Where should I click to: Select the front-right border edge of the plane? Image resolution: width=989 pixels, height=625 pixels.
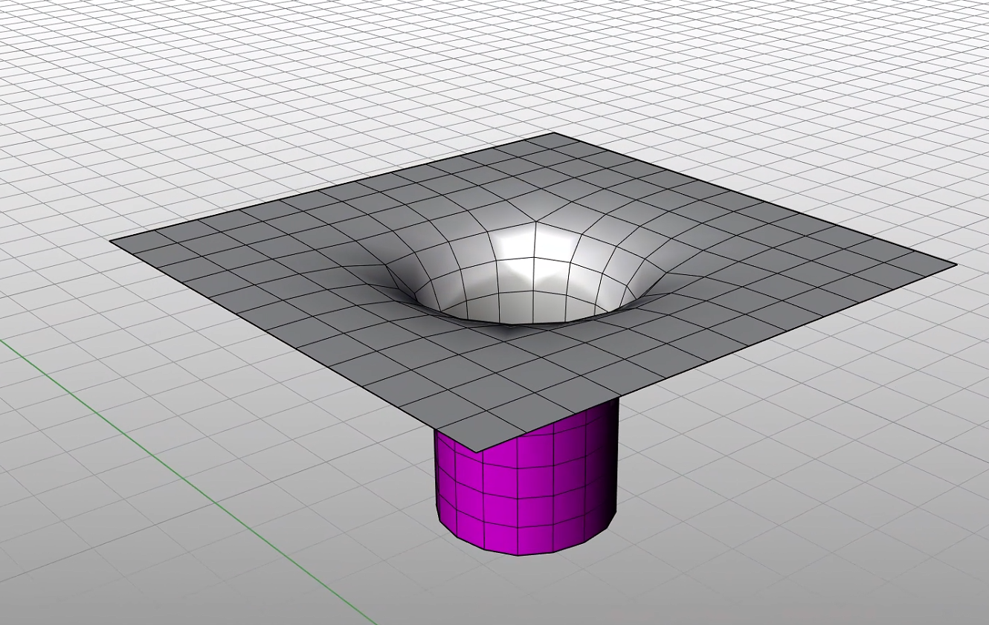pyautogui.click(x=714, y=357)
